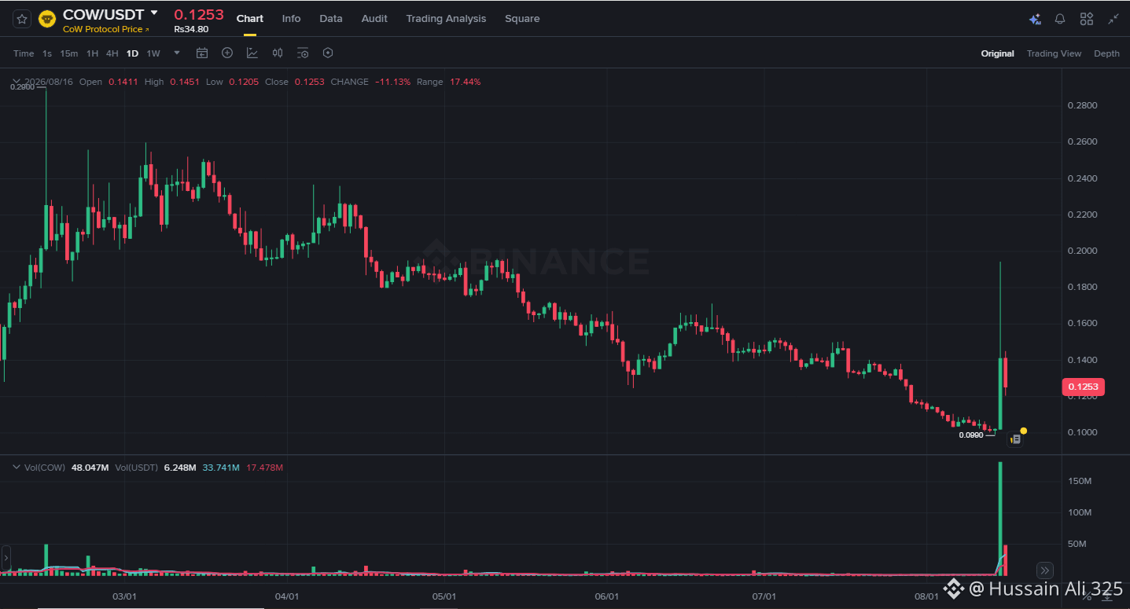The height and width of the screenshot is (609, 1130).
Task: Collapse the Vol(COW) indicator chevron
Action: click(x=16, y=468)
